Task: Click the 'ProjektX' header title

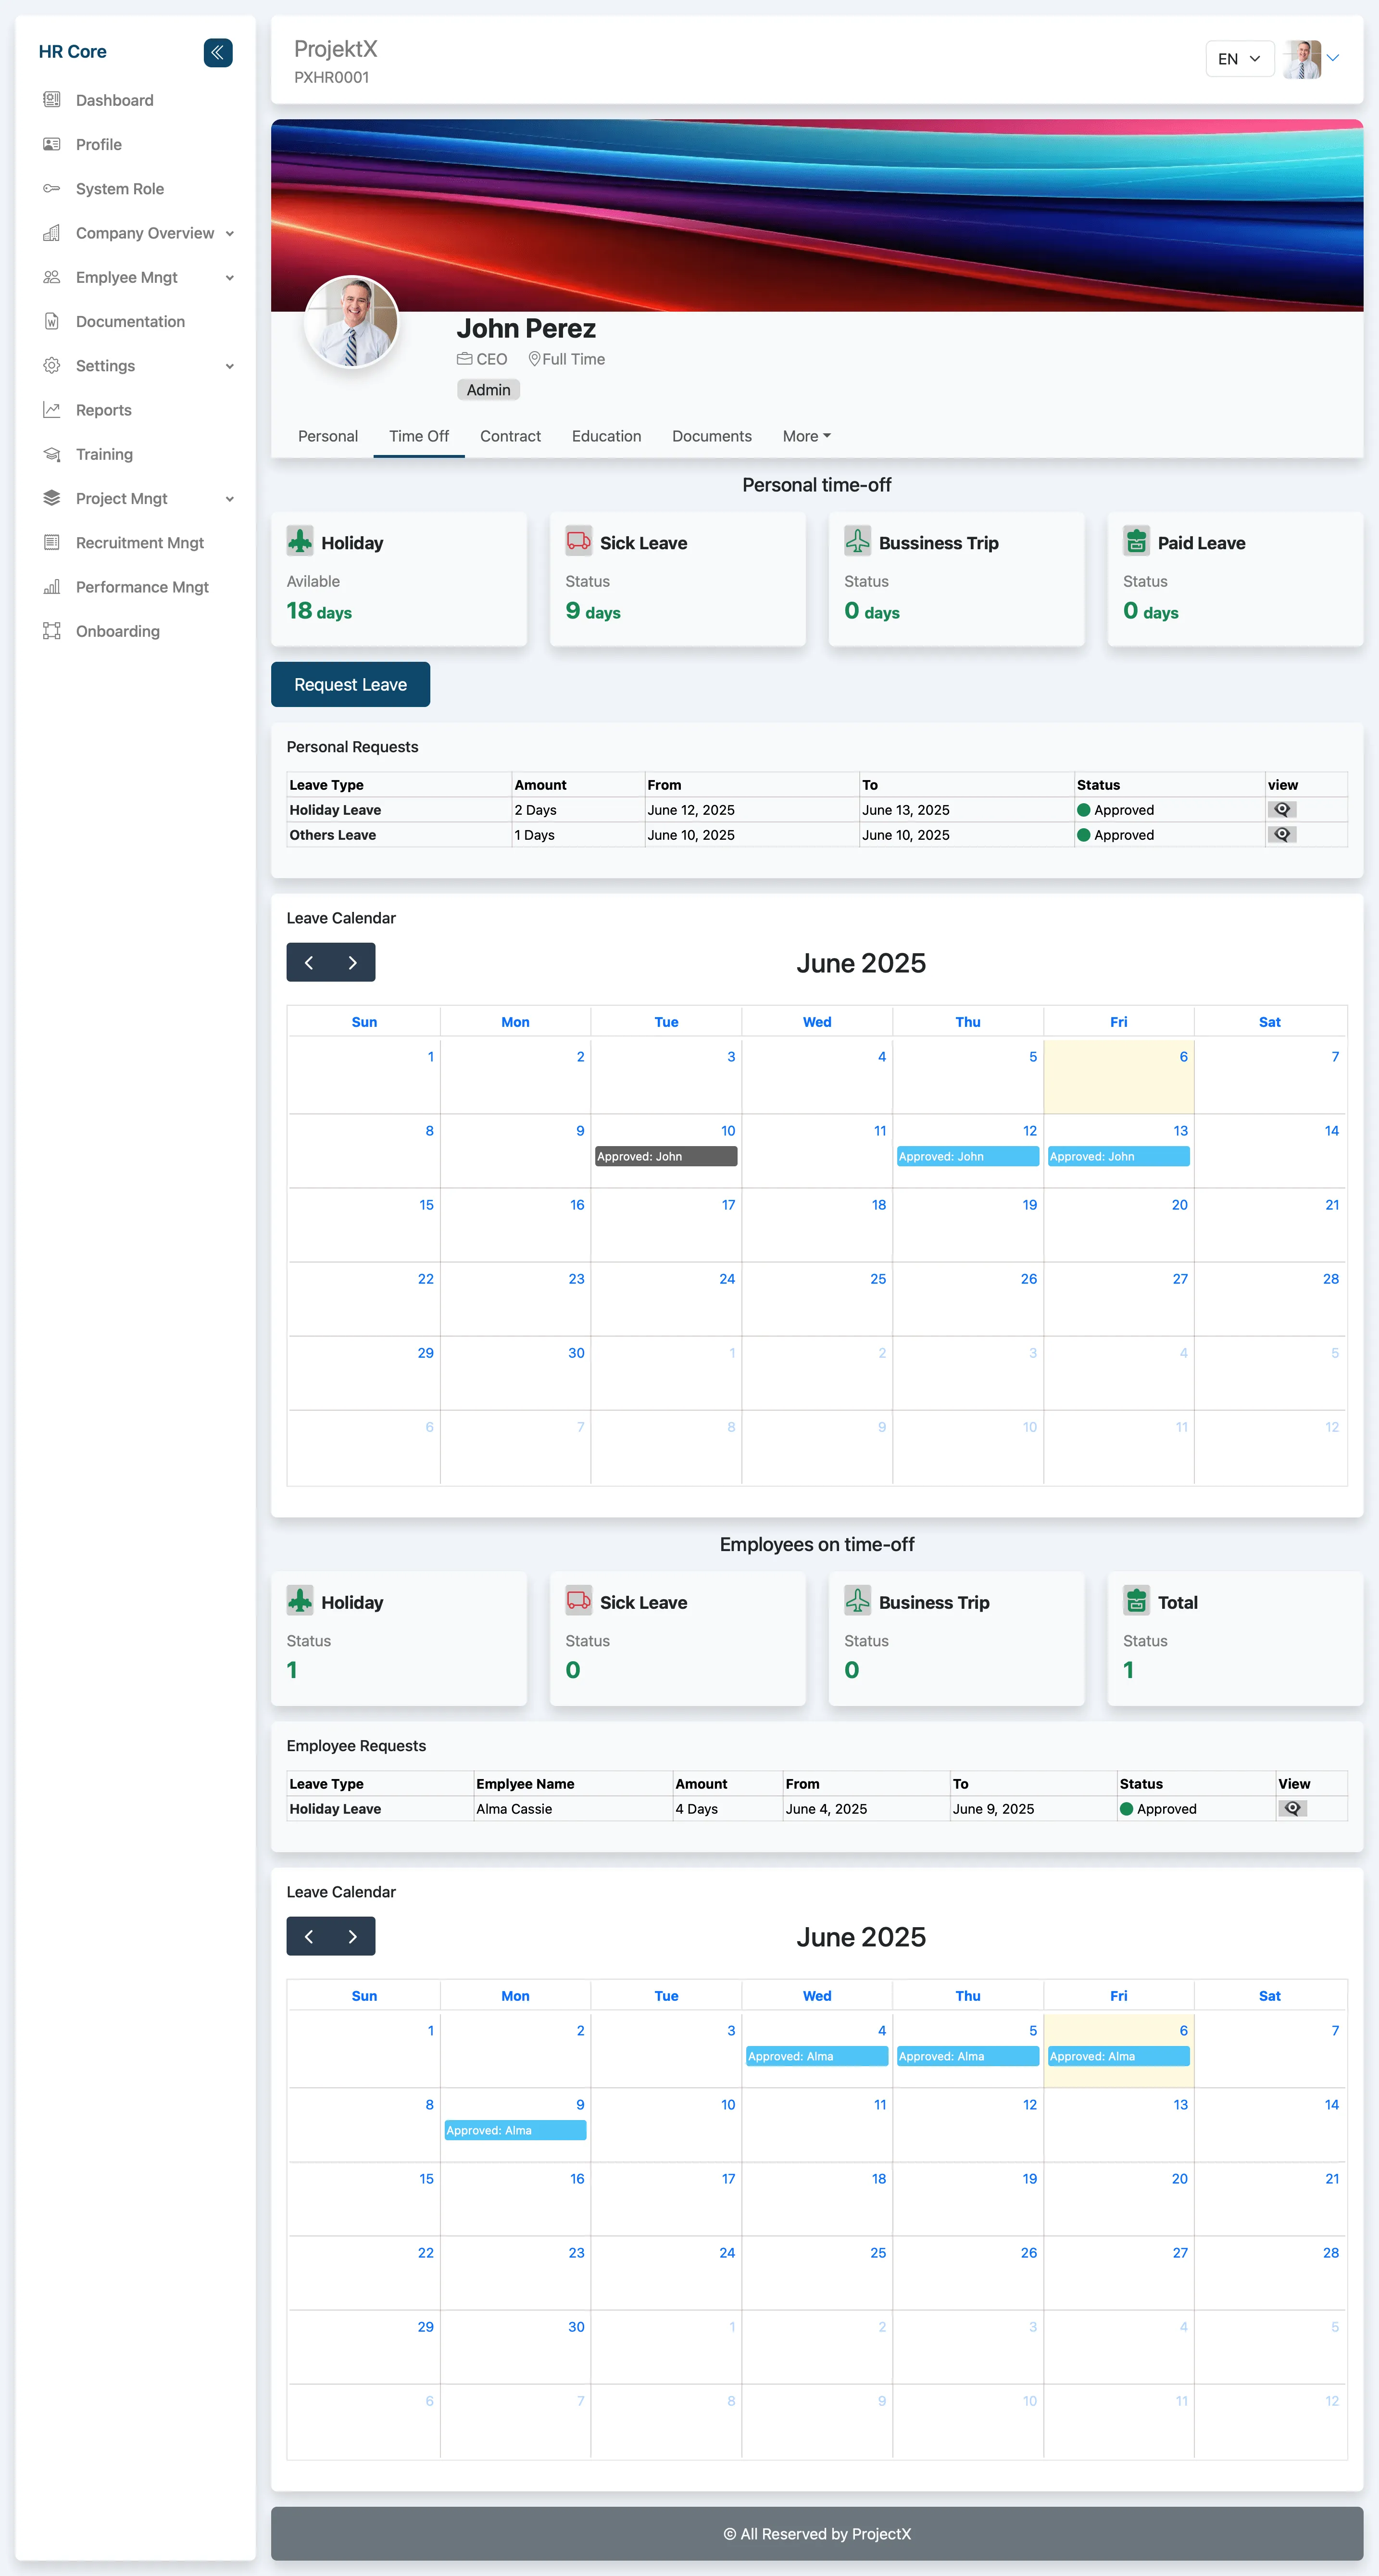Action: click(x=335, y=49)
